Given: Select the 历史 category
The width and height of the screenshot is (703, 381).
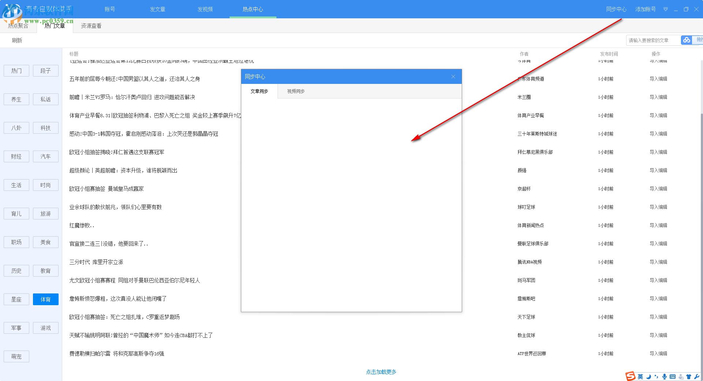Looking at the screenshot, I should coord(16,271).
